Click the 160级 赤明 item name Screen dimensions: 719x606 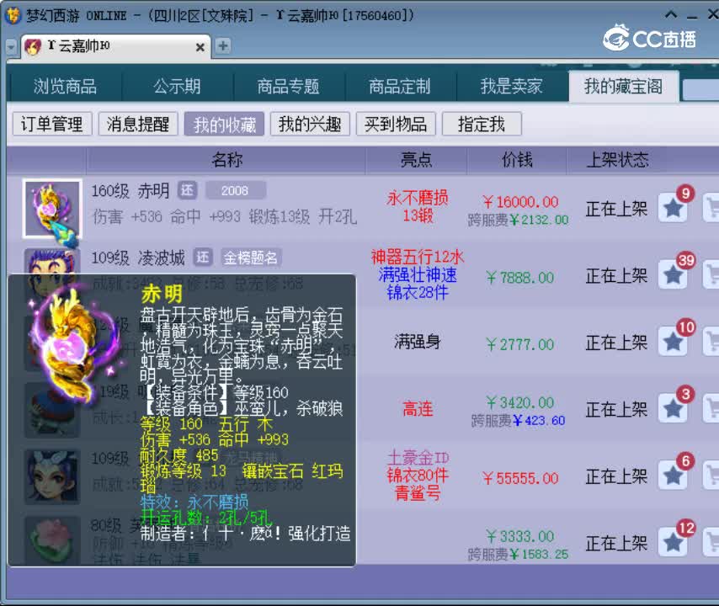130,191
